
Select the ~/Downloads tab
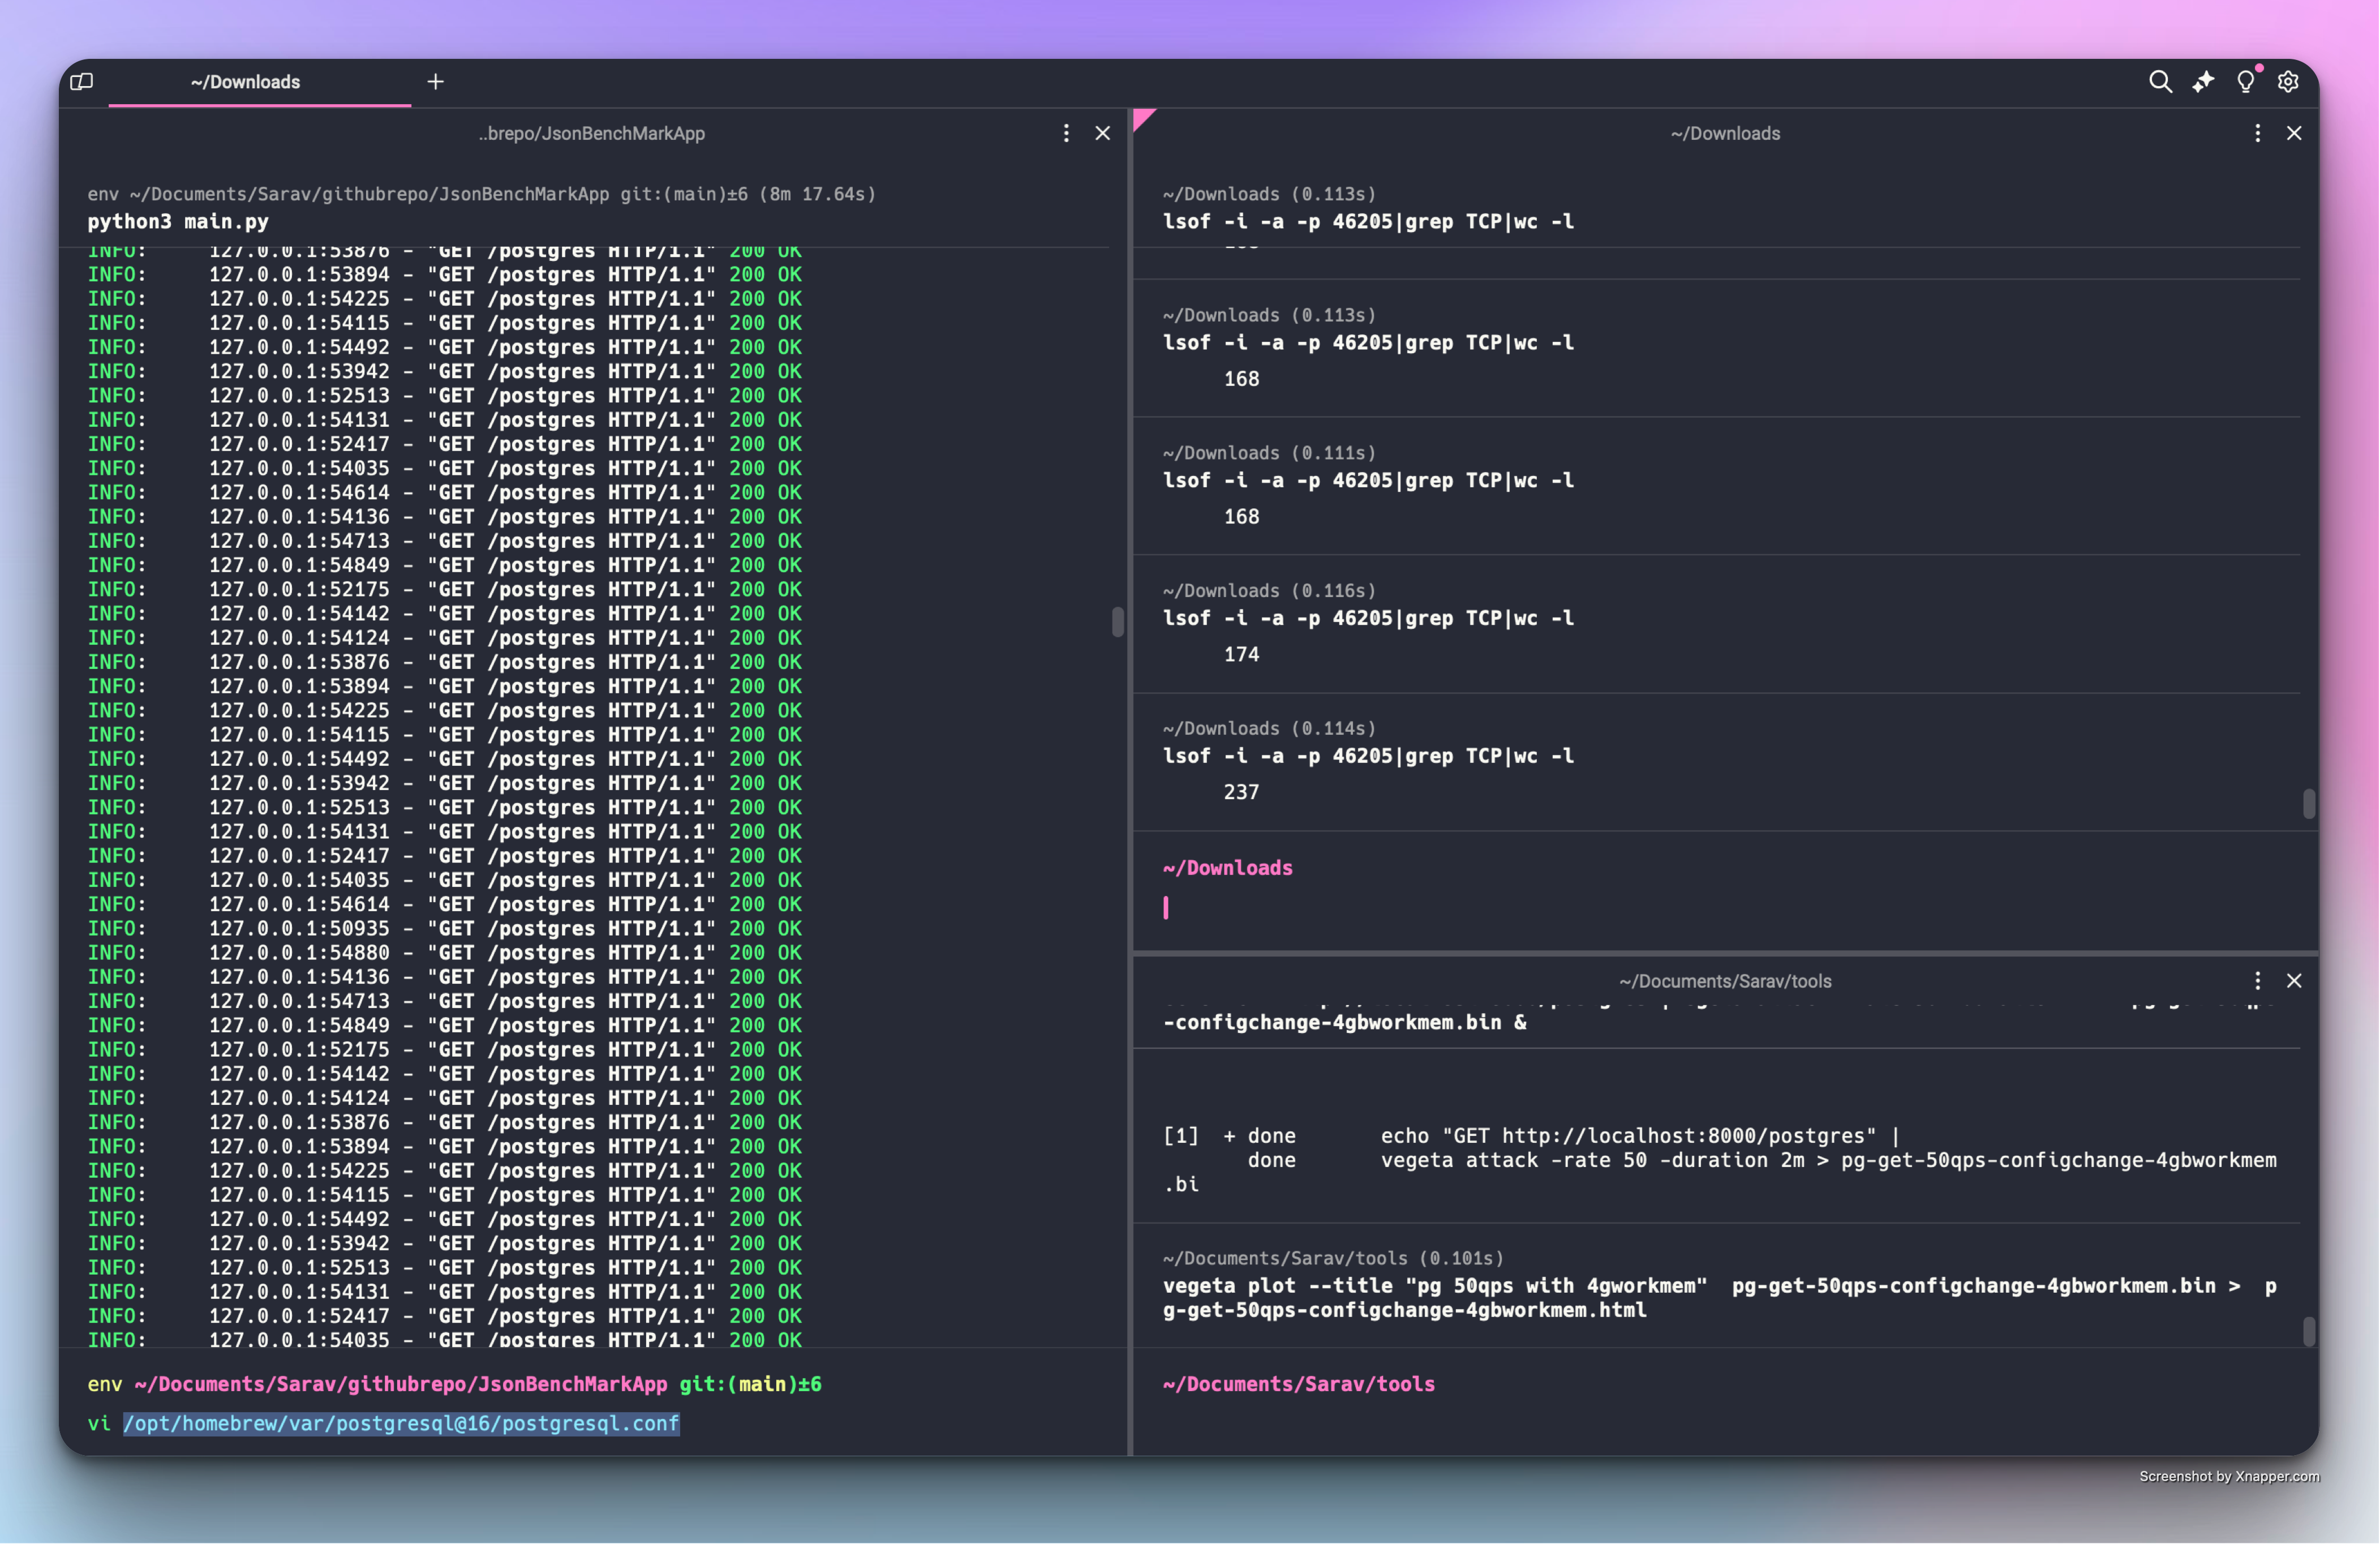(x=259, y=82)
